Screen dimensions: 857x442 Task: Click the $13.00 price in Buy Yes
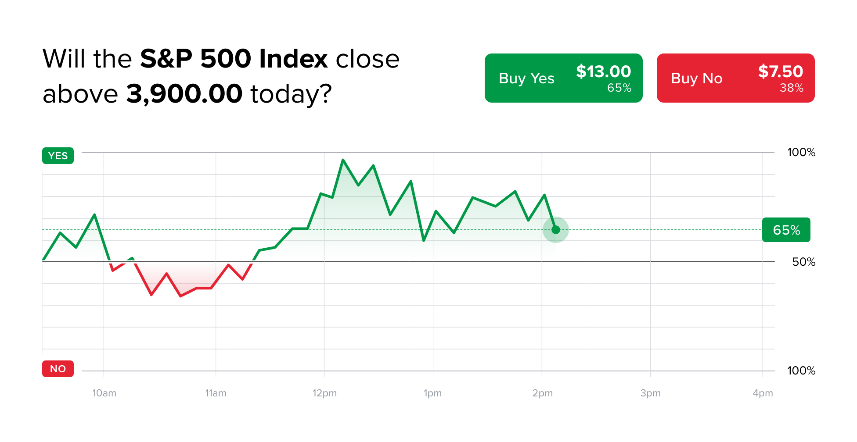coord(603,71)
